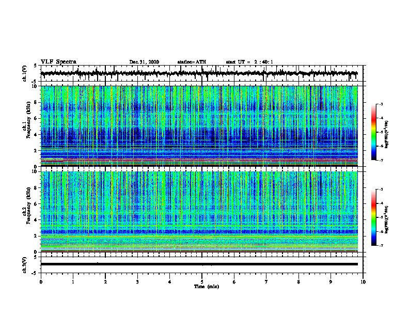Click the "Time (min)" axis label
The width and height of the screenshot is (409, 316).
click(x=207, y=287)
